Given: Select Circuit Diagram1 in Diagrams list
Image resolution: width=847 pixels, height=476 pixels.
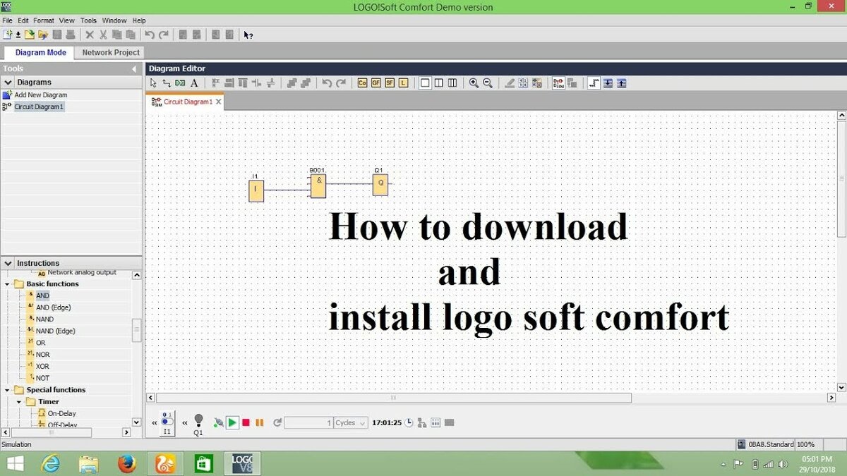Looking at the screenshot, I should point(40,106).
